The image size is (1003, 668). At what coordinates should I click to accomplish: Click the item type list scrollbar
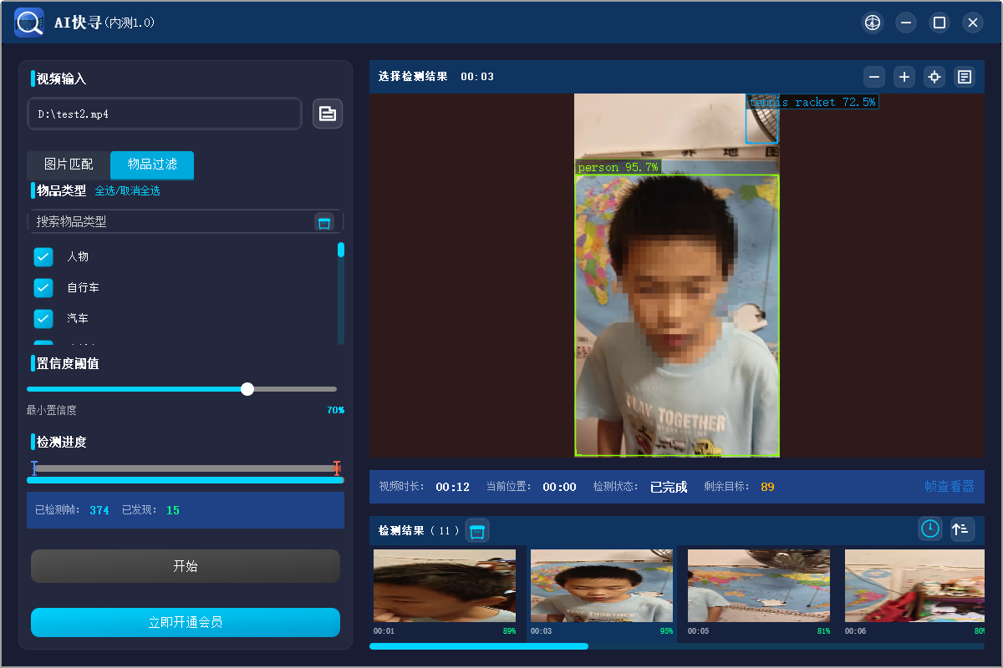(x=341, y=292)
